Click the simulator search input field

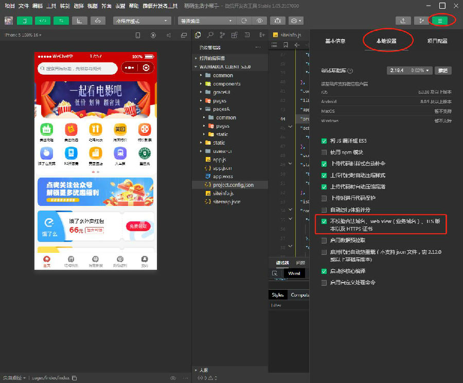tap(77, 68)
